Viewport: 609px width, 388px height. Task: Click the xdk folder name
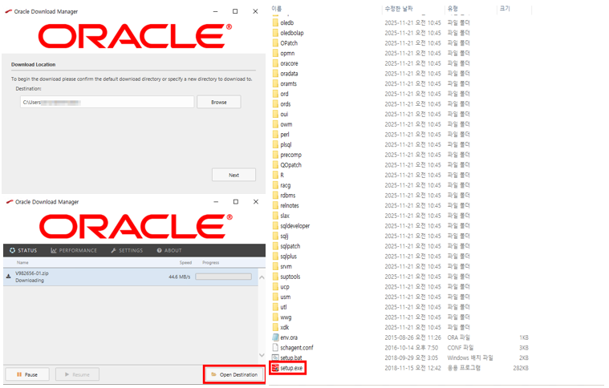[285, 327]
